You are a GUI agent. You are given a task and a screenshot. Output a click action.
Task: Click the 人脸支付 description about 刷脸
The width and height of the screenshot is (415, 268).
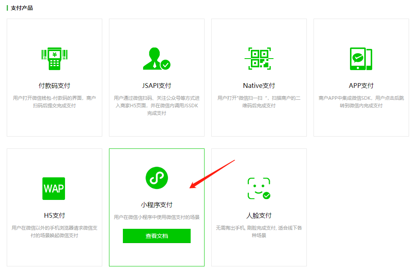[x=259, y=232]
